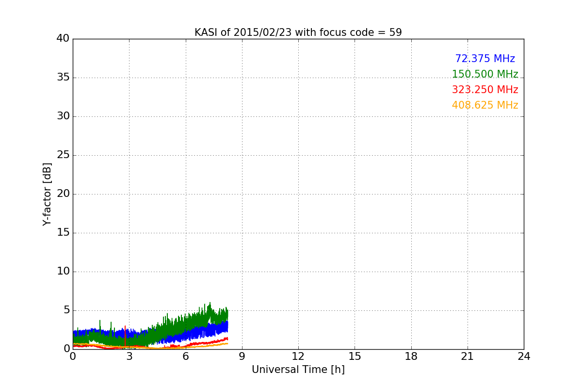This screenshot has width=582, height=388.
Task: Click the y-axis tick label 35
Action: 63,78
